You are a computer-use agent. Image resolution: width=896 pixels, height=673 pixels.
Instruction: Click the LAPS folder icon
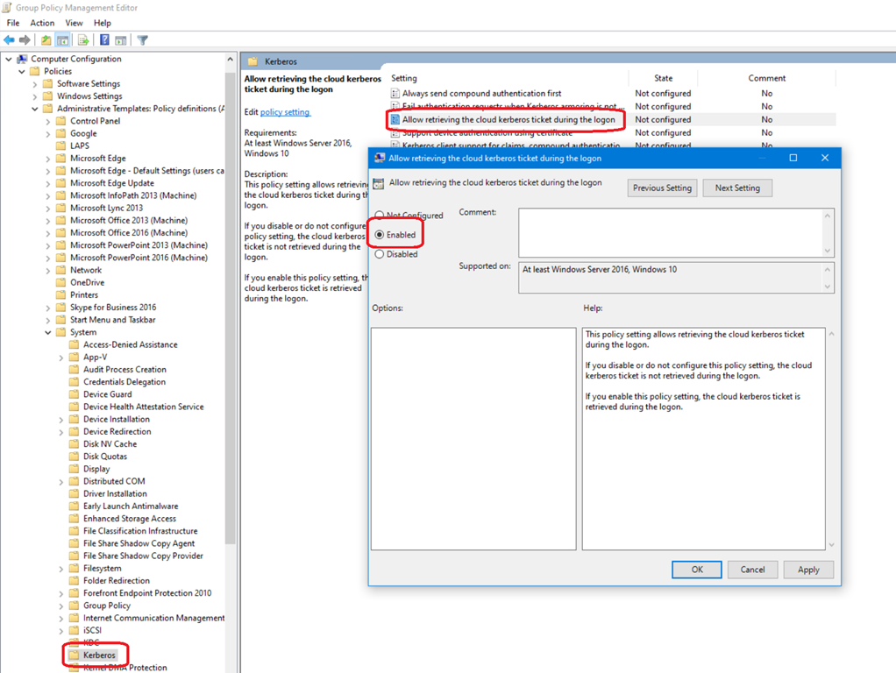pyautogui.click(x=61, y=145)
